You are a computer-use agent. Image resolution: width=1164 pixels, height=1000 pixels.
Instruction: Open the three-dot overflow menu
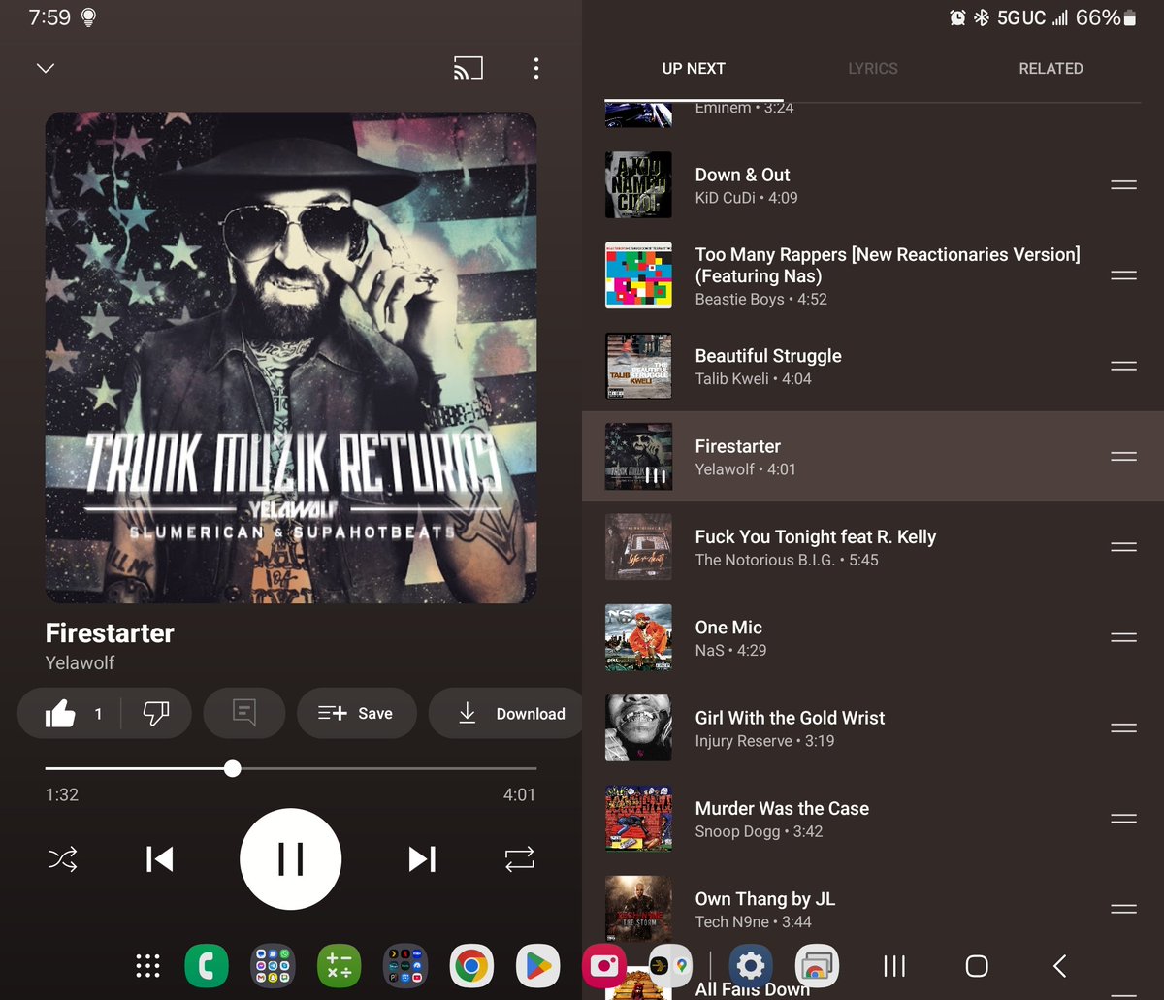535,68
